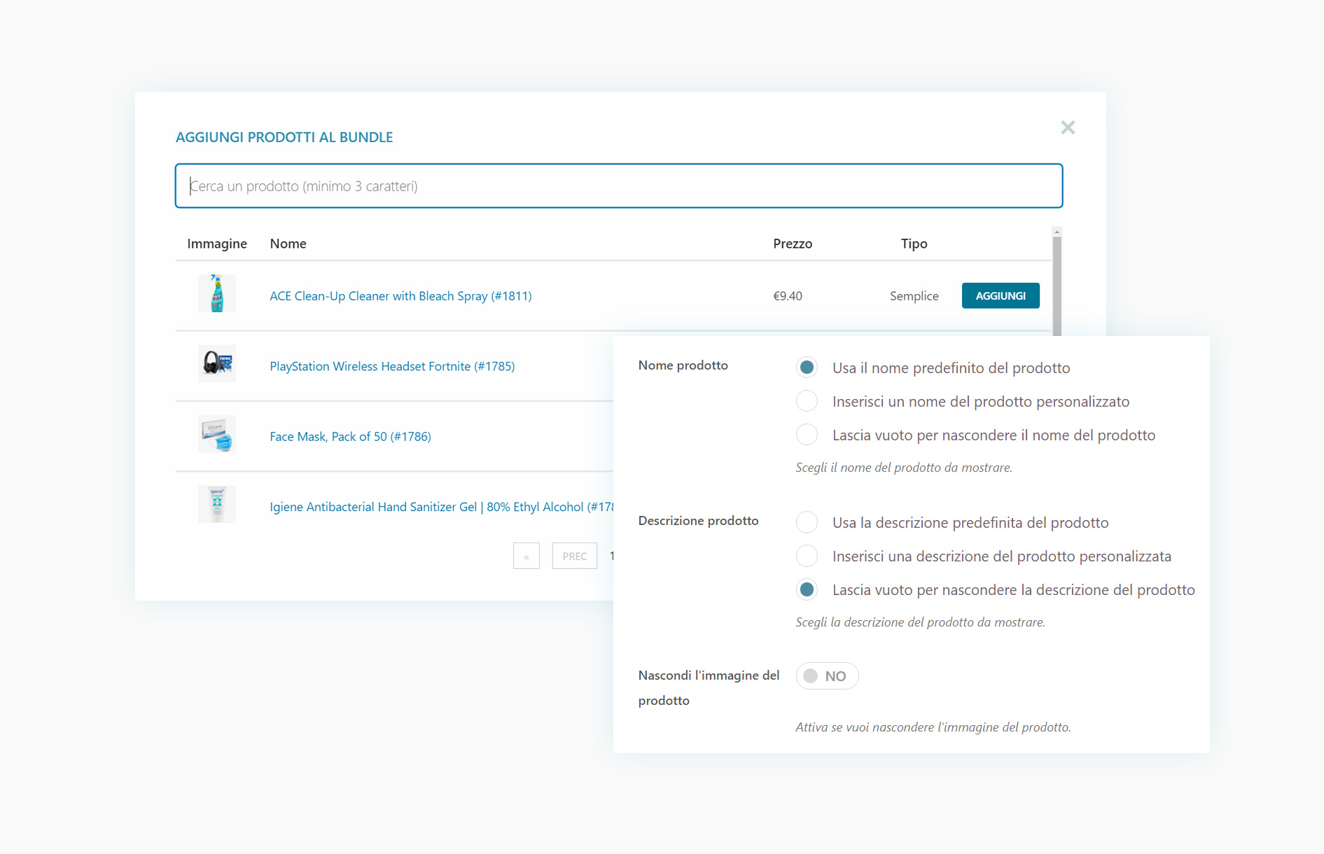1324x854 pixels.
Task: Open PlayStation Wireless Headset Fortnite link
Action: pos(392,366)
